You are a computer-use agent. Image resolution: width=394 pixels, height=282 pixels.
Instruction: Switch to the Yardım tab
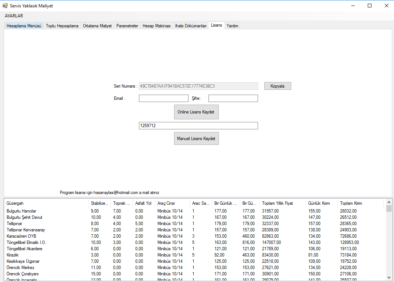(x=232, y=26)
